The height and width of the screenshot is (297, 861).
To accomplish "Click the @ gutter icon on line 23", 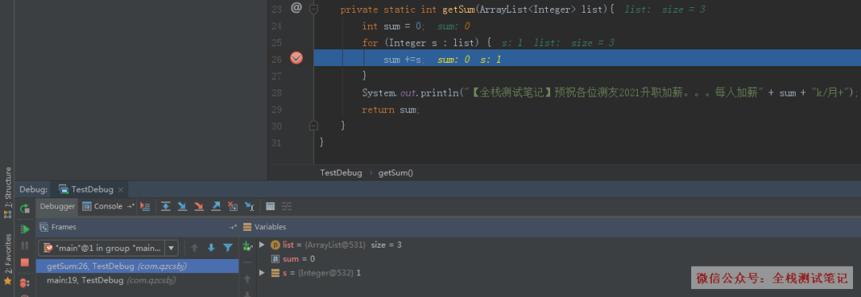I will tap(297, 8).
